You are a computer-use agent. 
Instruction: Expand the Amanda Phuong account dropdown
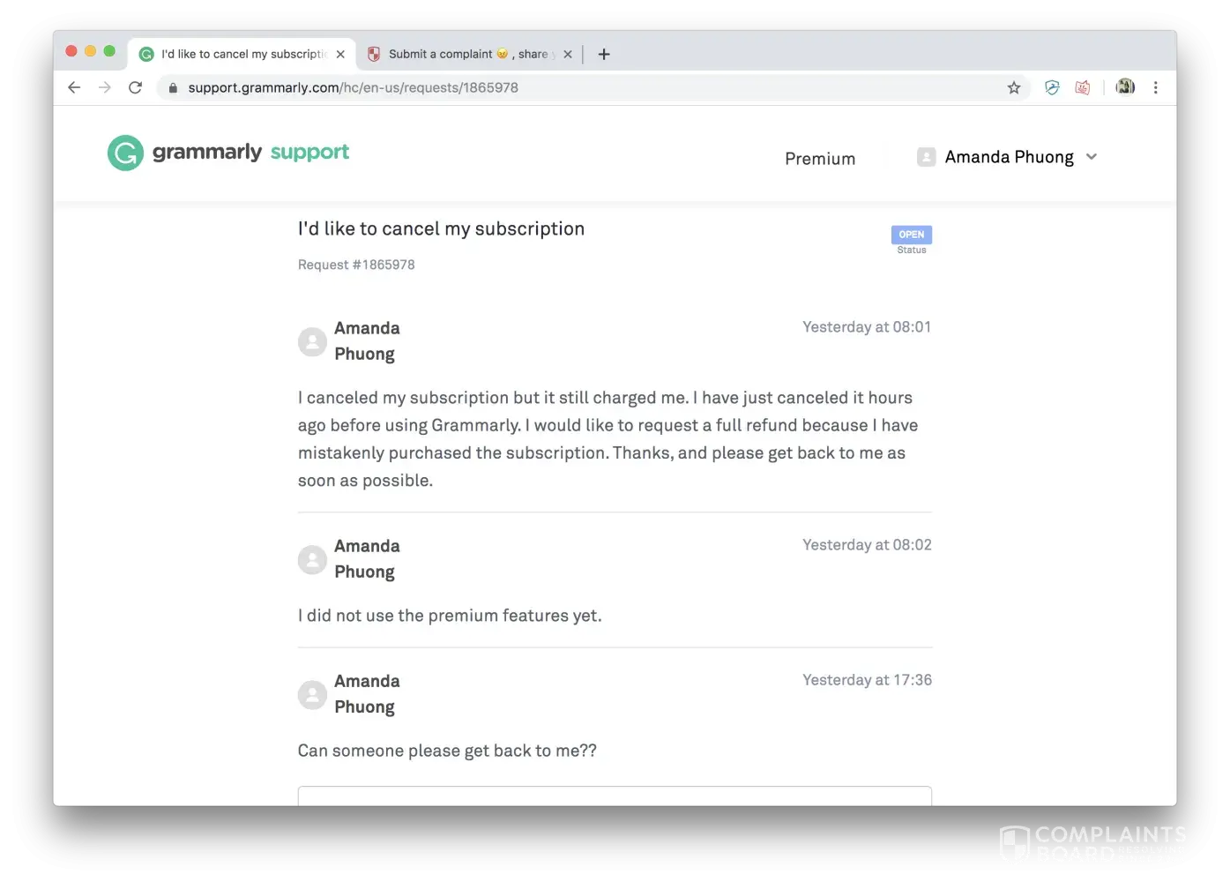(x=1092, y=157)
